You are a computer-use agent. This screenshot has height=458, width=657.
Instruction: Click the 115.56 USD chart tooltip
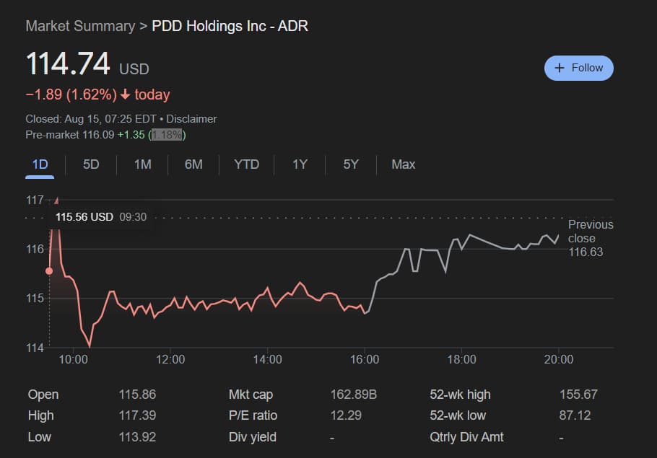pos(101,217)
